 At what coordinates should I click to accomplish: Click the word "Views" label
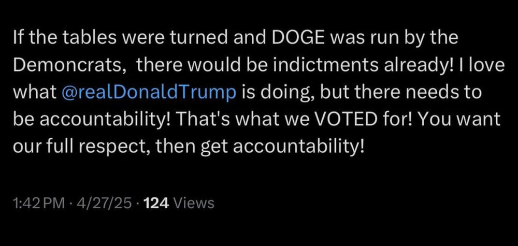point(193,204)
